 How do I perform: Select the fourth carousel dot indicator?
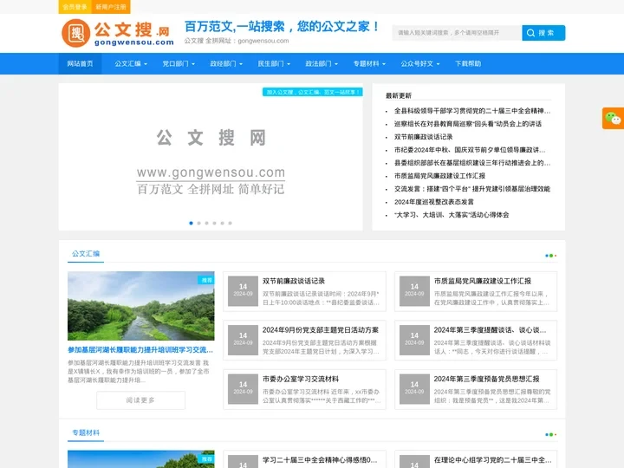tap(215, 224)
